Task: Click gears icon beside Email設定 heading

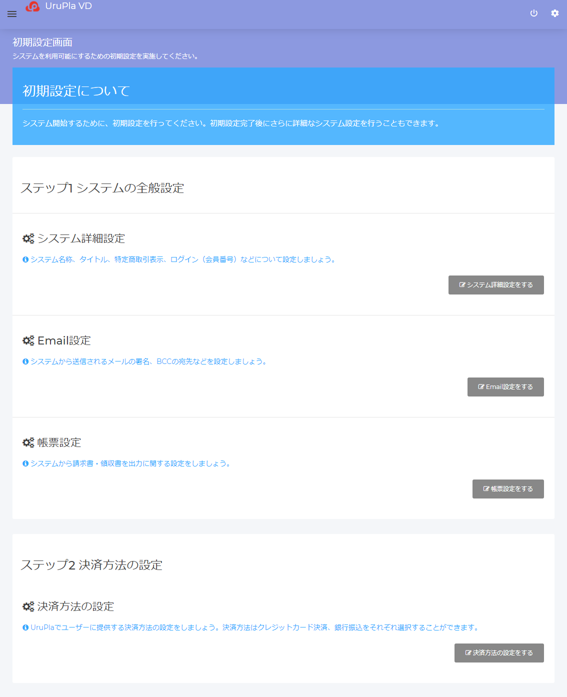Action: point(28,340)
